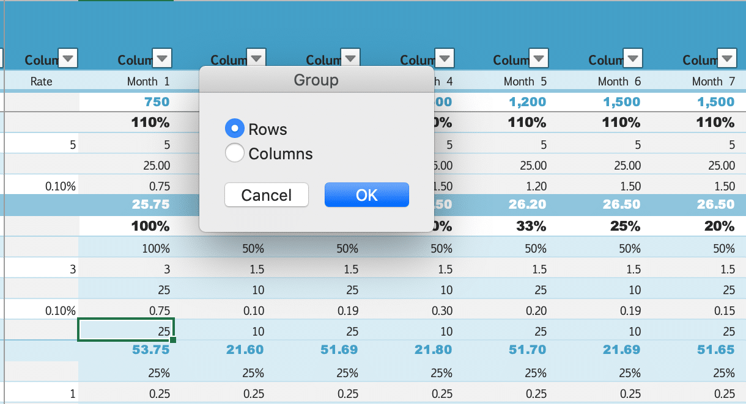Open filter dropdown above the Rate column

[x=68, y=59]
